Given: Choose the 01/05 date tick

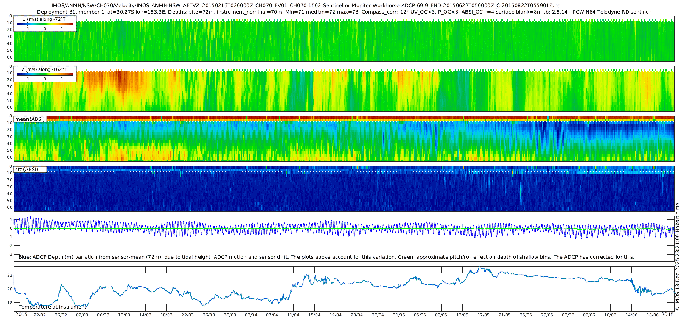Looking at the screenshot, I should [x=399, y=315].
